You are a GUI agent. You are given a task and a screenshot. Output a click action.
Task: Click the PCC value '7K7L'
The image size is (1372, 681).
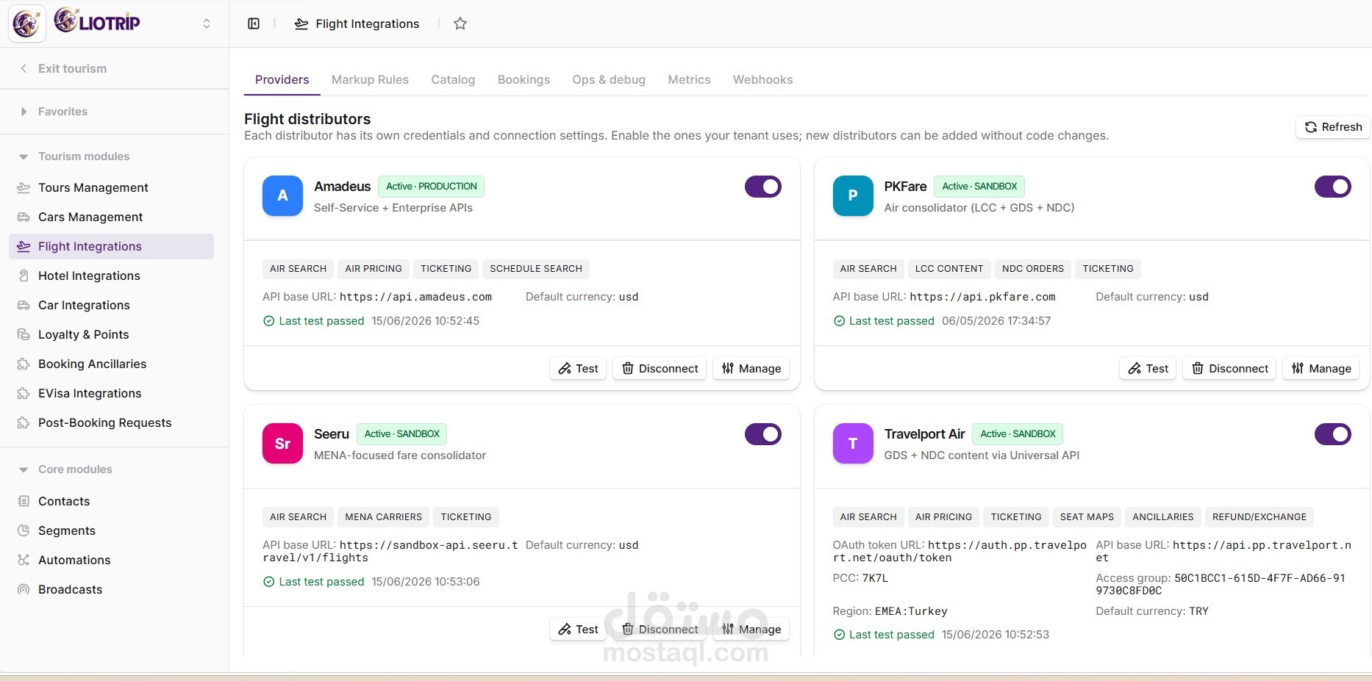coord(875,578)
